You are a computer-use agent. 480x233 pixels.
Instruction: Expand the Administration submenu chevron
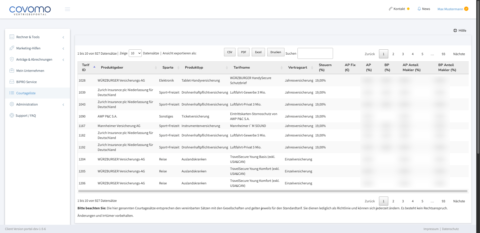pyautogui.click(x=63, y=105)
